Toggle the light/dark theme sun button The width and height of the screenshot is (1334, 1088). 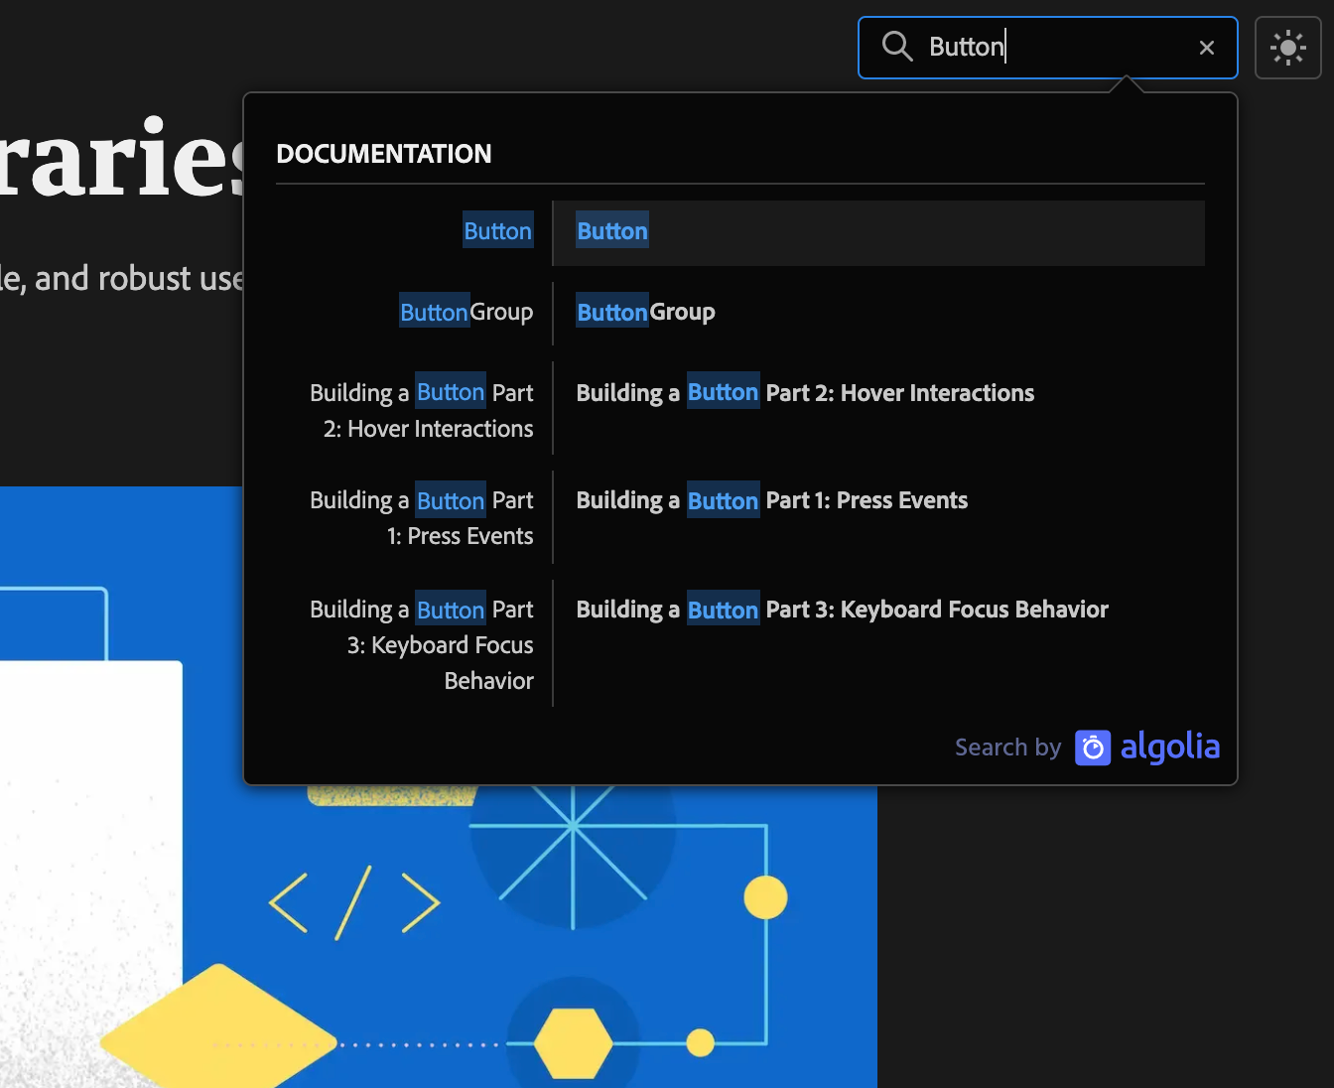click(1288, 48)
